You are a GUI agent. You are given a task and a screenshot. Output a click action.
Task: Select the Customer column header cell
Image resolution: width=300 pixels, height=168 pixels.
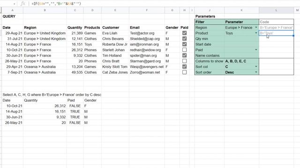click(x=115, y=28)
